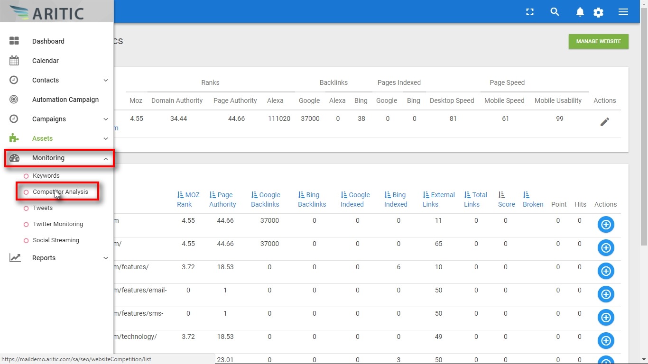Click the Bing Indexed value 6

click(x=398, y=267)
